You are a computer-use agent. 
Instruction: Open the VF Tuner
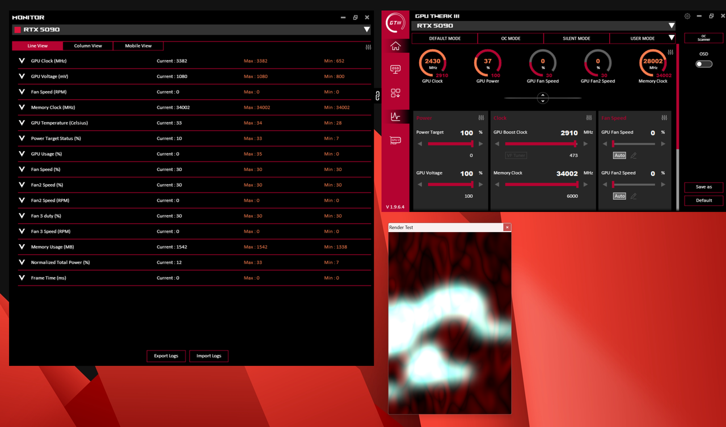pyautogui.click(x=516, y=155)
